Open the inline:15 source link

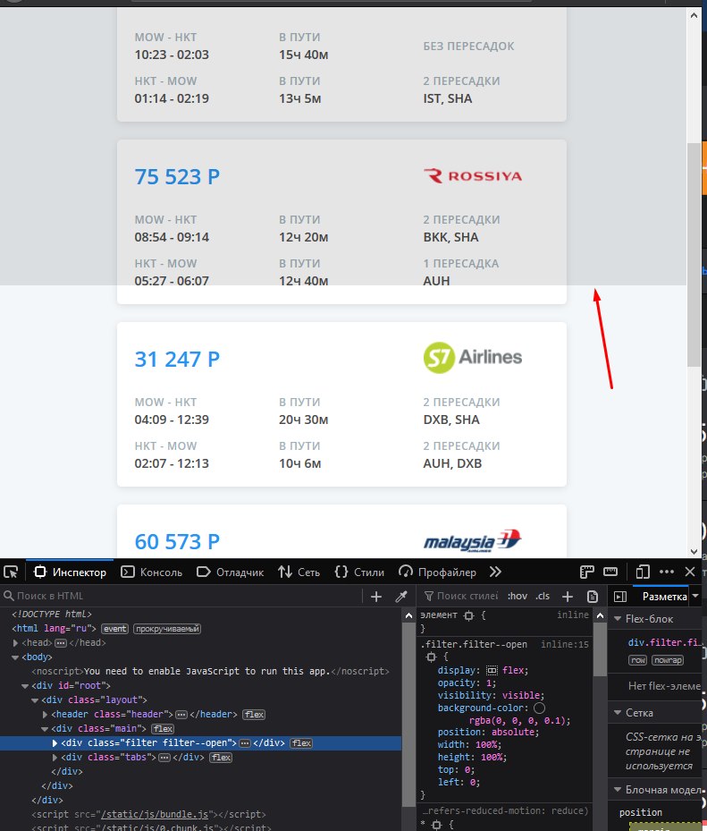pyautogui.click(x=564, y=644)
